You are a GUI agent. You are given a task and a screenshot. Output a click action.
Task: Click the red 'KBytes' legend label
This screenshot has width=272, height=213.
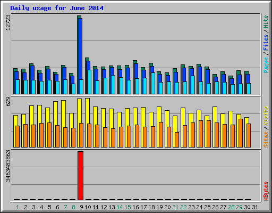266,191
